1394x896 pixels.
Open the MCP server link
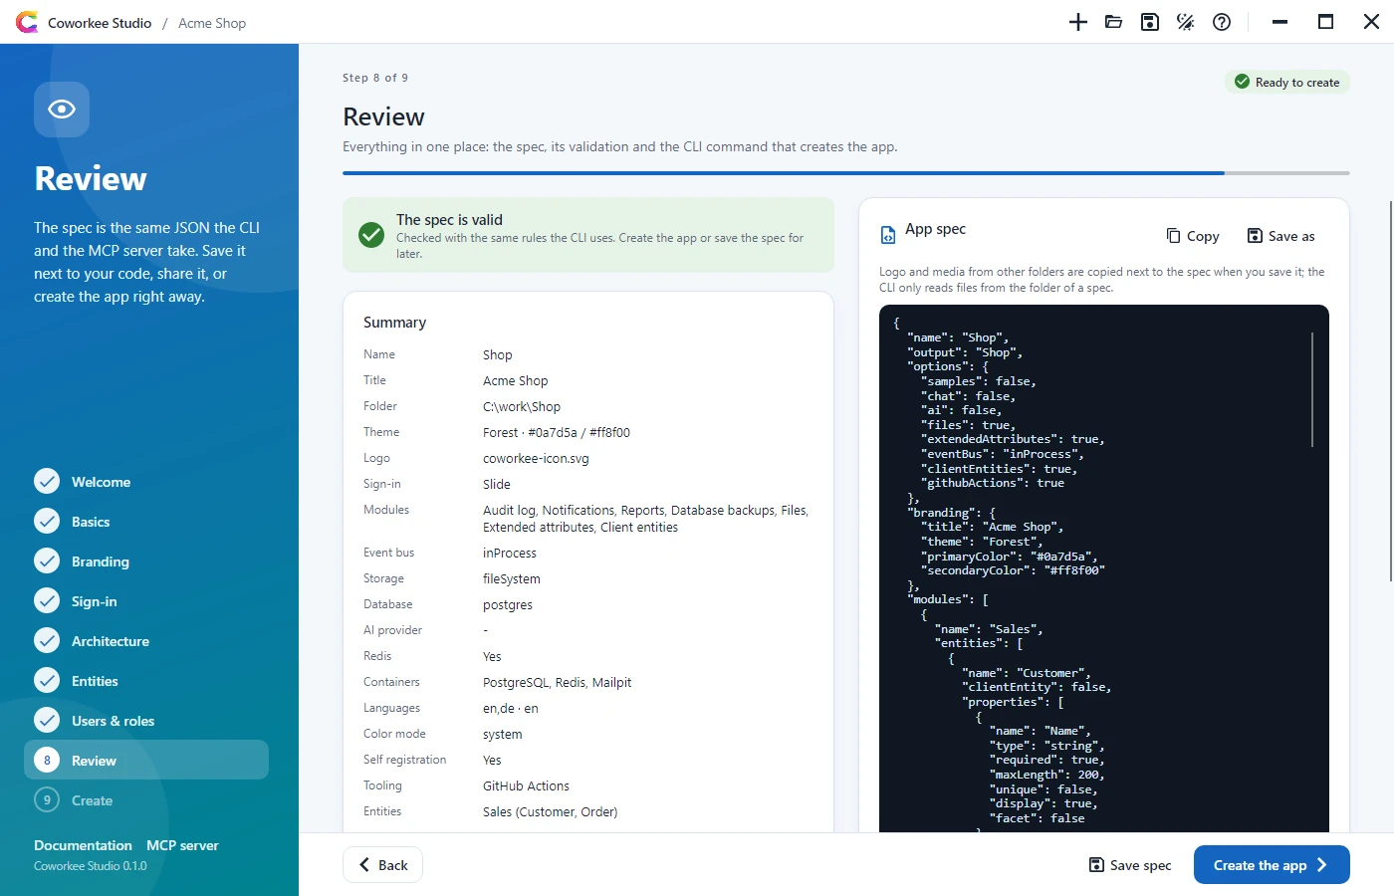click(182, 845)
